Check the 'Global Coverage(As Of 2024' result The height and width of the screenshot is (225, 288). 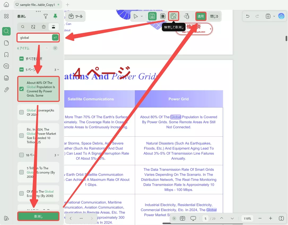point(22,112)
